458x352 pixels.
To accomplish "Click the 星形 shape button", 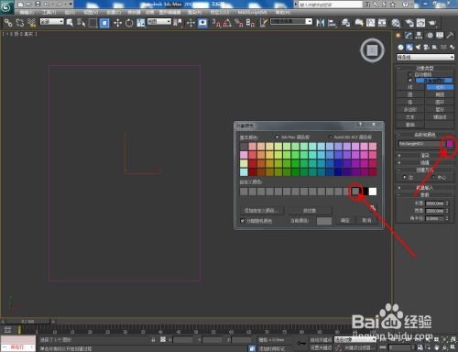I will tap(440, 109).
